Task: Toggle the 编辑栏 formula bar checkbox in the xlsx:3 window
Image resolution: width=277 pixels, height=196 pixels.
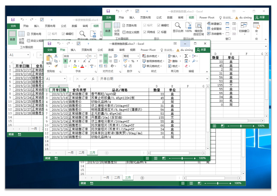Action: 159,25
